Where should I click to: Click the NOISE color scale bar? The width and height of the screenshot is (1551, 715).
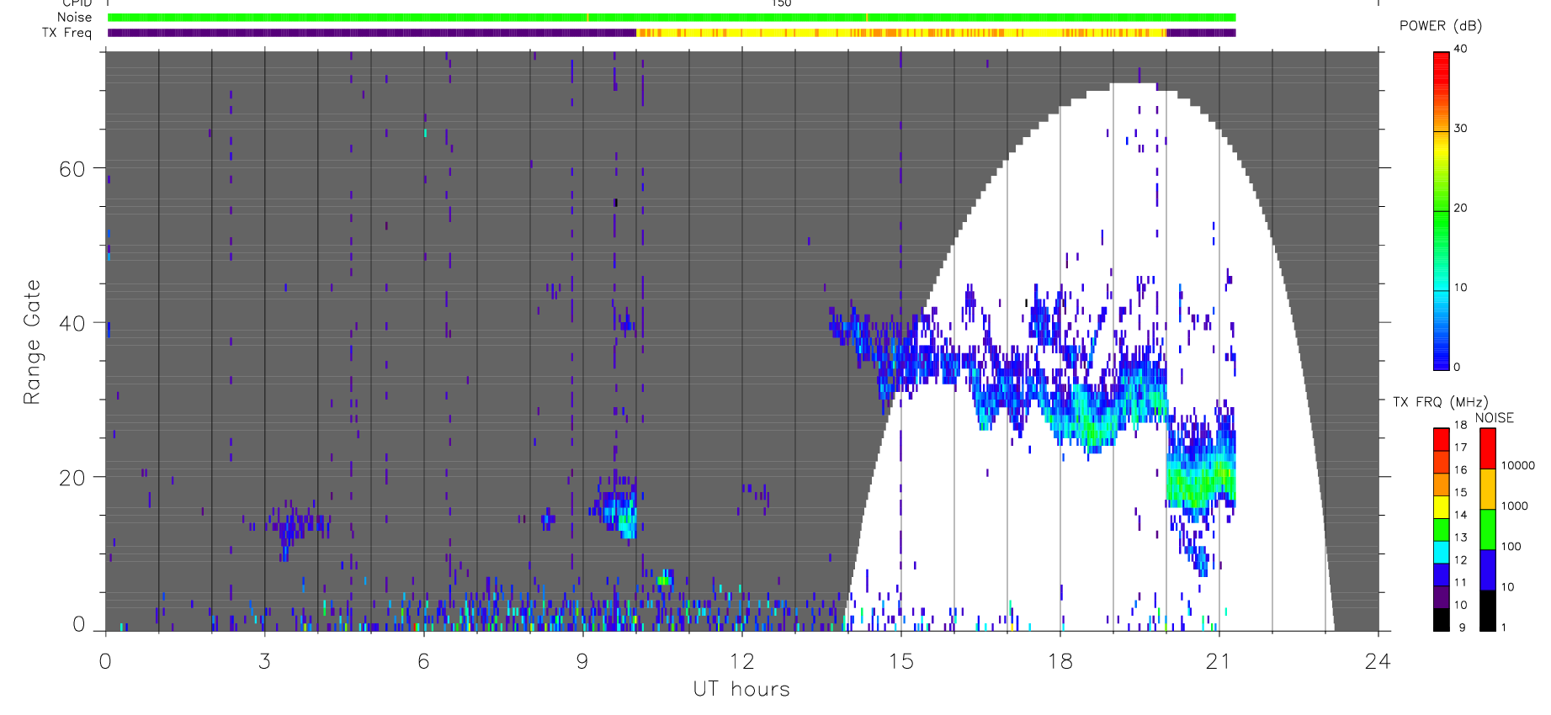coord(1488,529)
